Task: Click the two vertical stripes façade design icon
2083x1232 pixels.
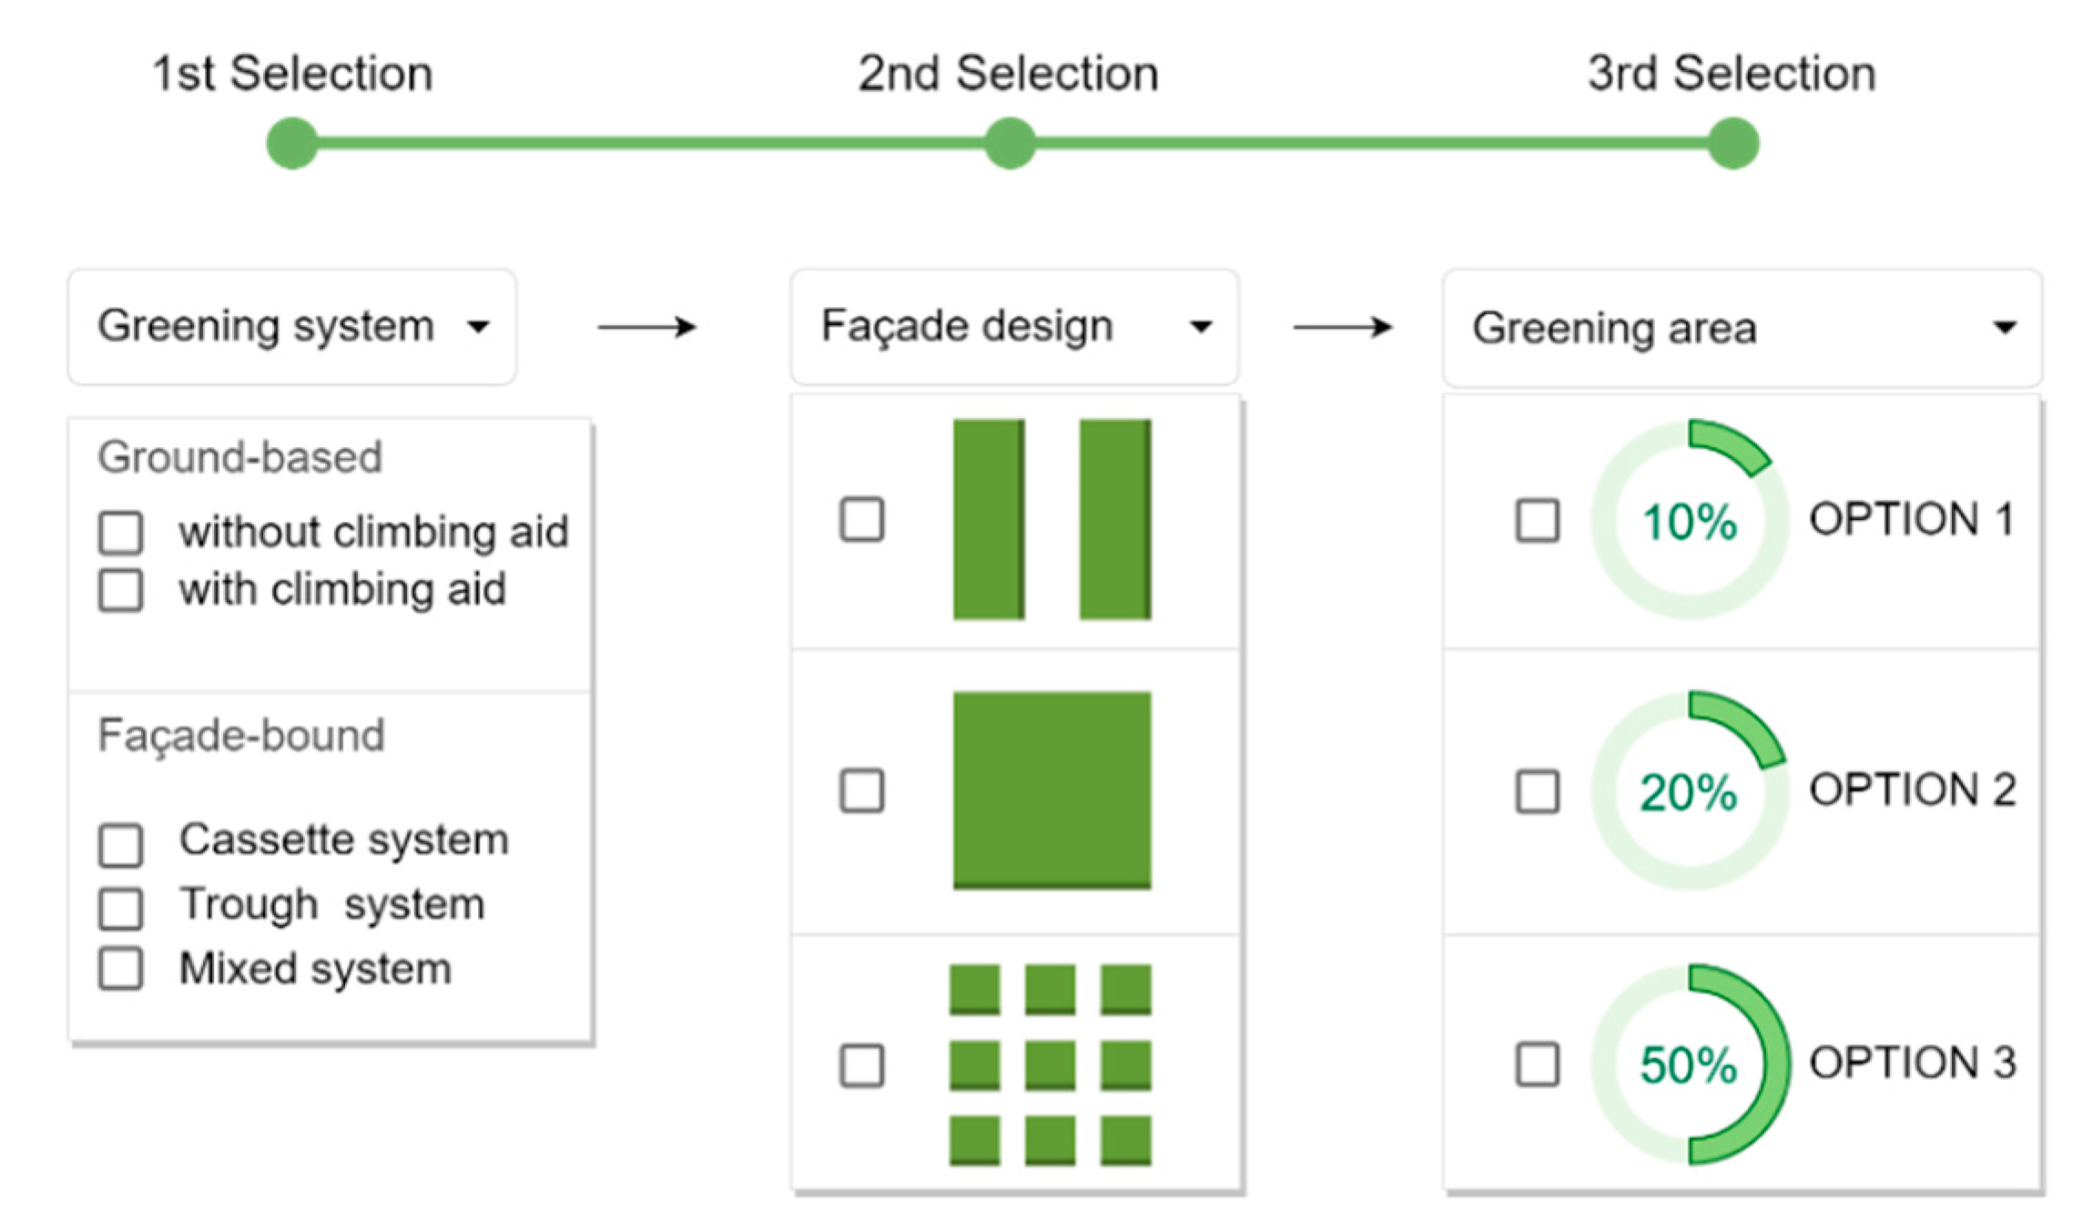Action: point(1052,519)
